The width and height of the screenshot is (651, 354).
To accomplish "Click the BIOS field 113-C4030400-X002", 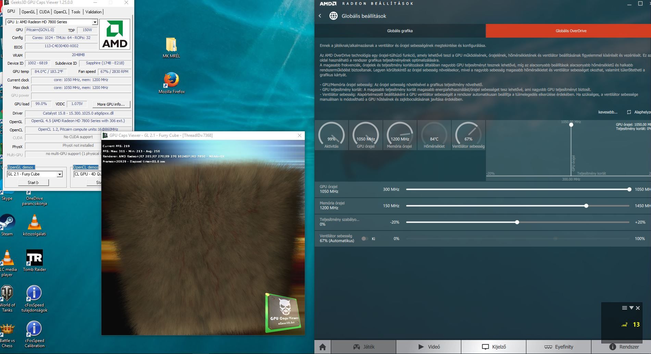I will coord(62,46).
